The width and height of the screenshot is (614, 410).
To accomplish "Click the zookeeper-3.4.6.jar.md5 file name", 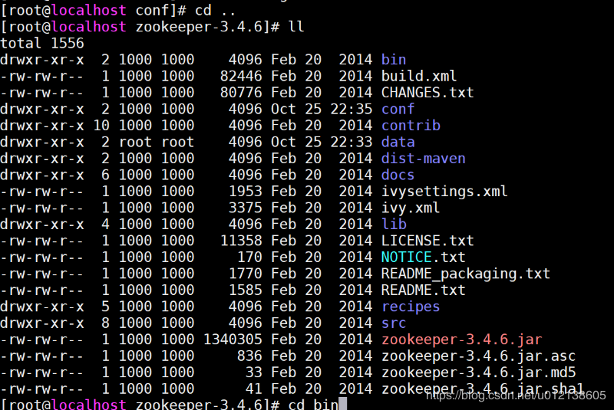I will click(478, 372).
